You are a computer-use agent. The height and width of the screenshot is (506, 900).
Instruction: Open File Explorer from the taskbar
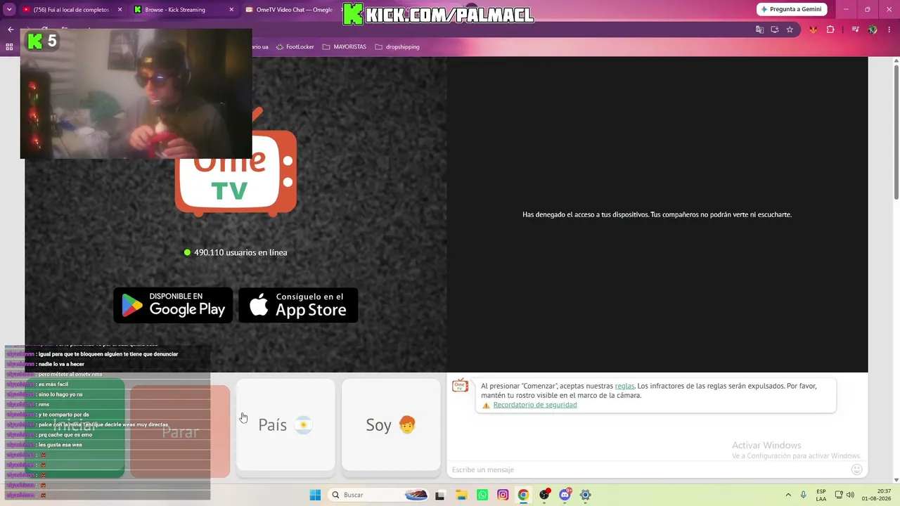[461, 495]
